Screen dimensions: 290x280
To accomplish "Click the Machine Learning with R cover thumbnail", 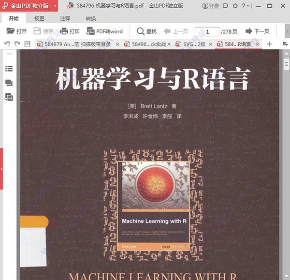I will click(x=154, y=206).
